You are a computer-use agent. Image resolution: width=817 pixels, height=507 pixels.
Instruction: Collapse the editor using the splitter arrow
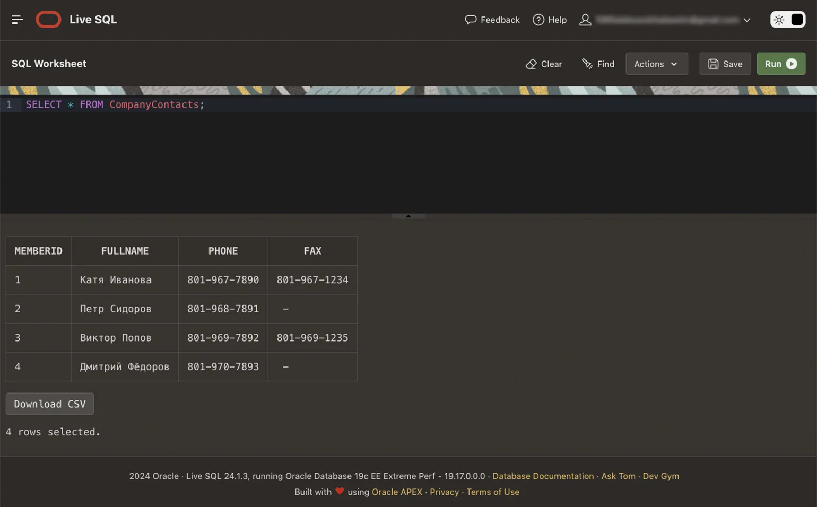(x=408, y=216)
